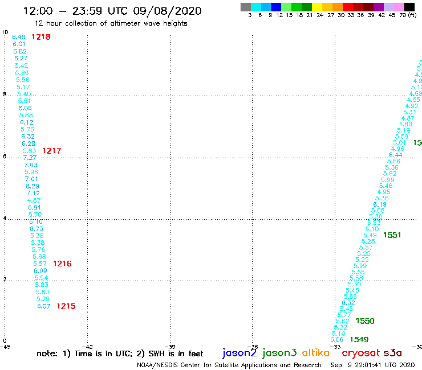Select the wave height value 5.70
The width and height of the screenshot is (422, 370).
[35, 215]
